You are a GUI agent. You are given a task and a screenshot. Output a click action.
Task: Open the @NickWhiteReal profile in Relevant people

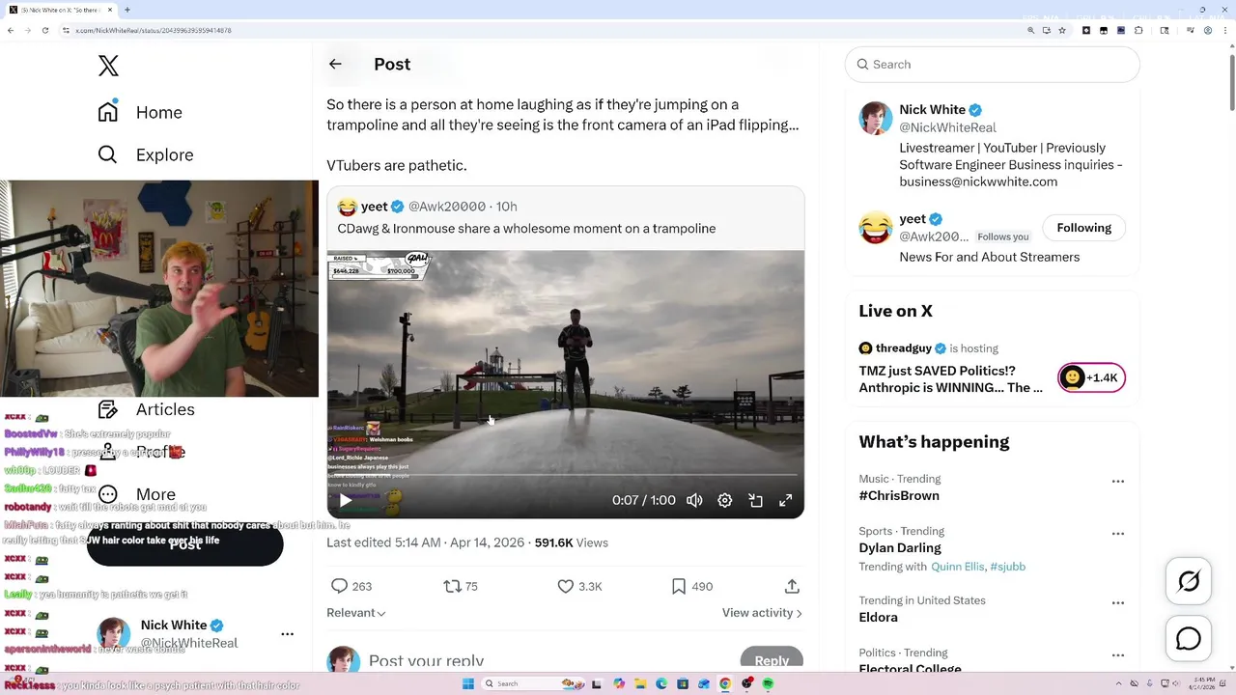tap(947, 127)
